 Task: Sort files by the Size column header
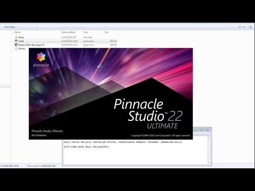[x=106, y=32]
